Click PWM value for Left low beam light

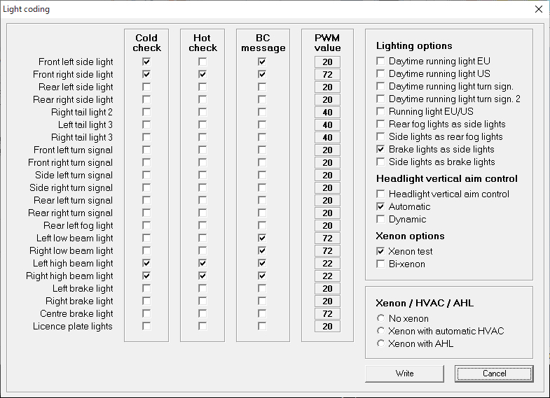327,239
